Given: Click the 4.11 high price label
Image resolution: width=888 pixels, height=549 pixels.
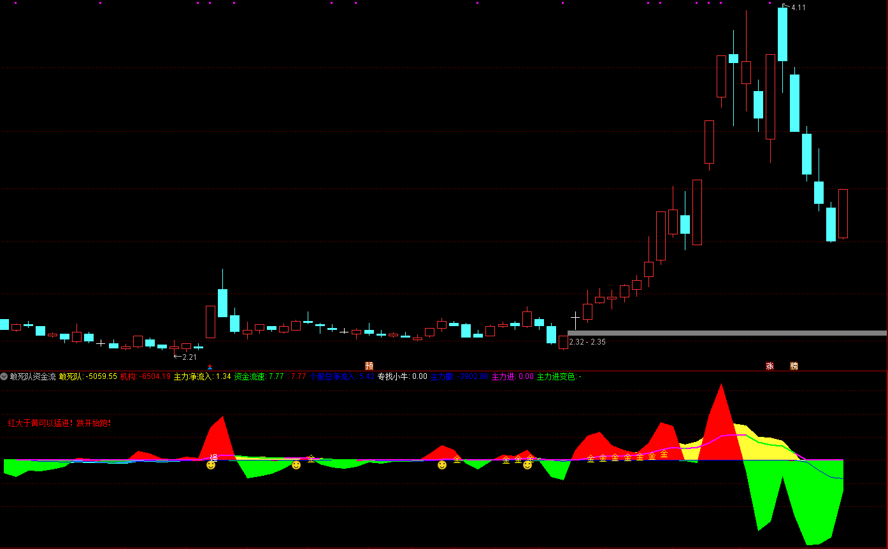Looking at the screenshot, I should (x=798, y=8).
